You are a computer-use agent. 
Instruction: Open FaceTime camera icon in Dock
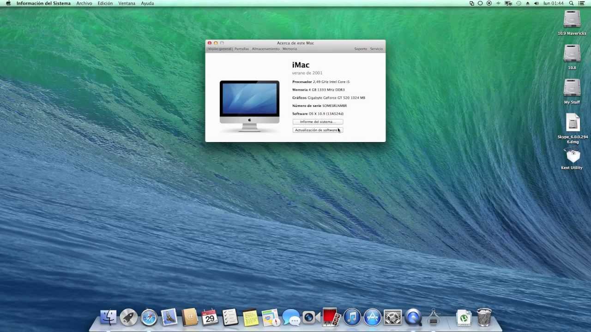point(311,317)
